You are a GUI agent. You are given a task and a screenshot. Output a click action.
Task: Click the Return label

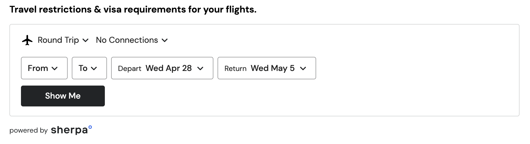pyautogui.click(x=235, y=69)
